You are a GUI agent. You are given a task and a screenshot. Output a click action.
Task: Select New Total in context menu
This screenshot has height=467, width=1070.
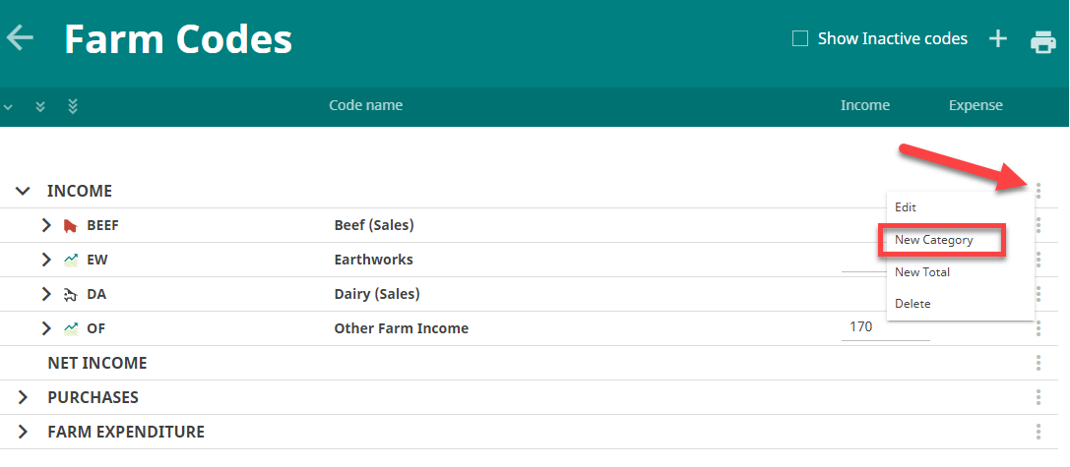922,272
